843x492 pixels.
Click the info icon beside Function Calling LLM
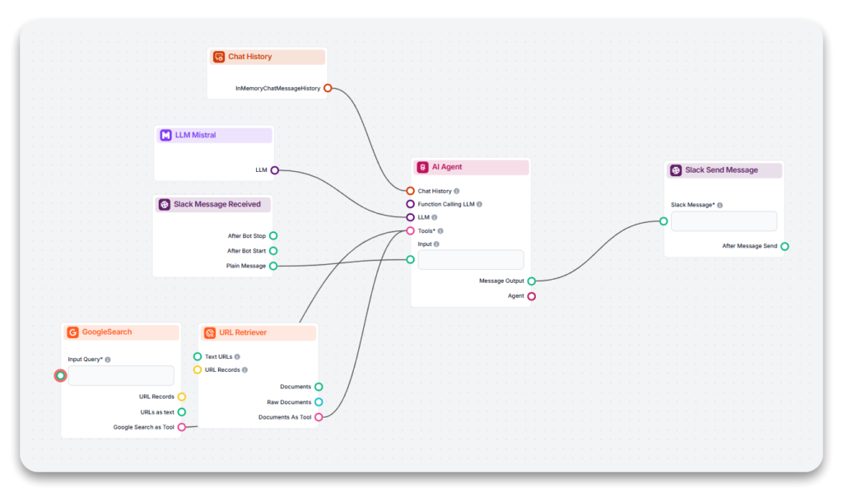pyautogui.click(x=479, y=203)
